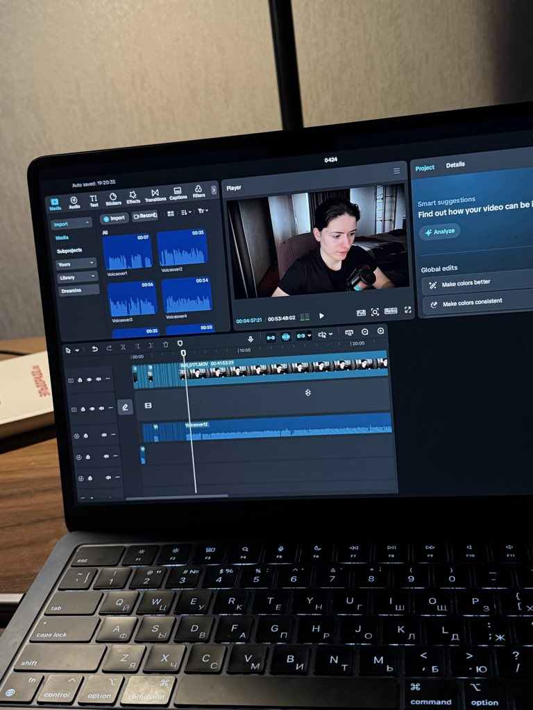This screenshot has width=533, height=710.
Task: Switch to the Details tab
Action: tap(455, 165)
